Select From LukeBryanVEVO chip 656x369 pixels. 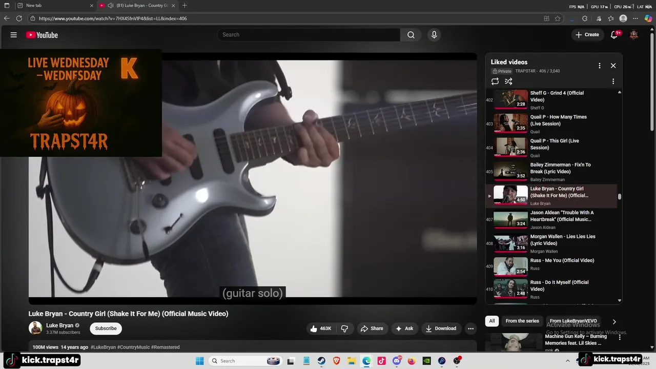(x=573, y=321)
